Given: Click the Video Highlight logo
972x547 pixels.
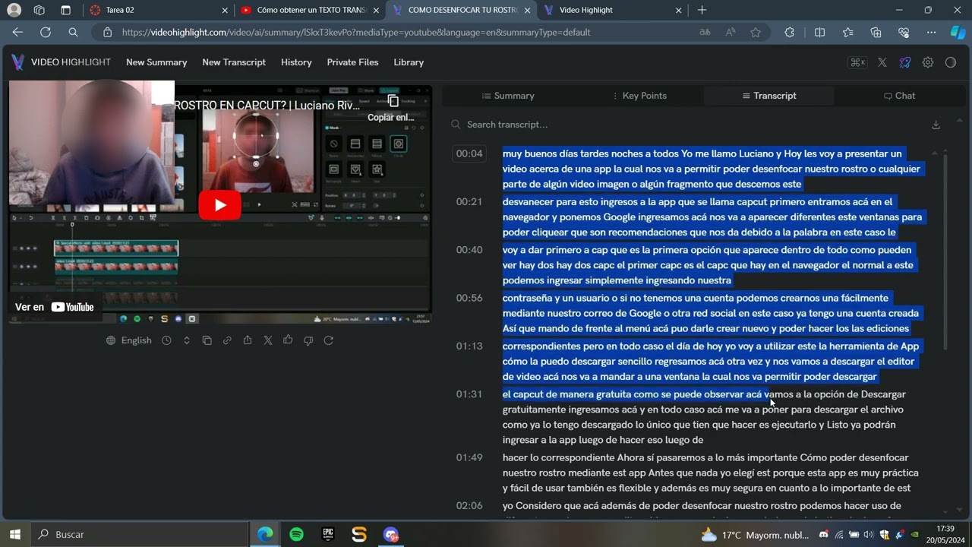Looking at the screenshot, I should (61, 62).
